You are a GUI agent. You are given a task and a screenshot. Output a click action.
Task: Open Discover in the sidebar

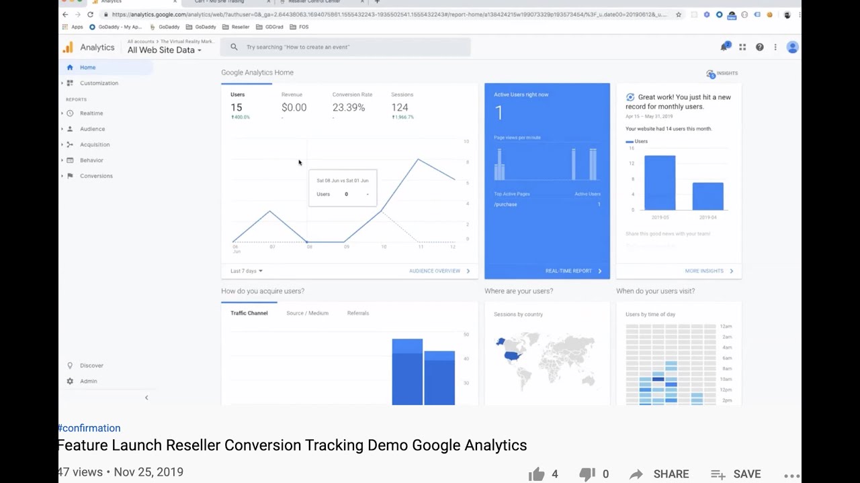pos(91,366)
